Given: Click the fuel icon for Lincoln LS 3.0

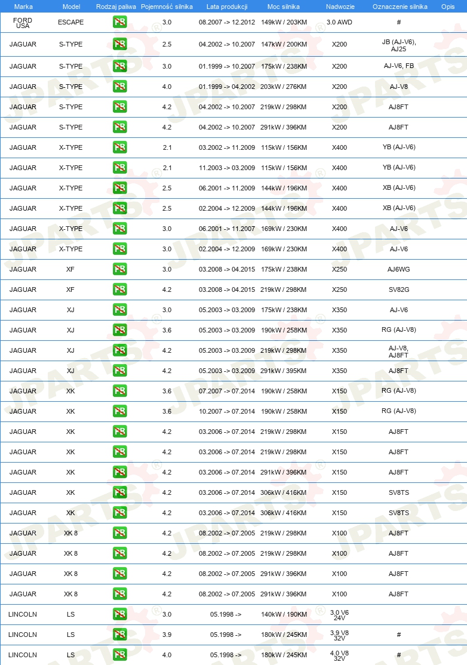Looking at the screenshot, I should (x=120, y=614).
